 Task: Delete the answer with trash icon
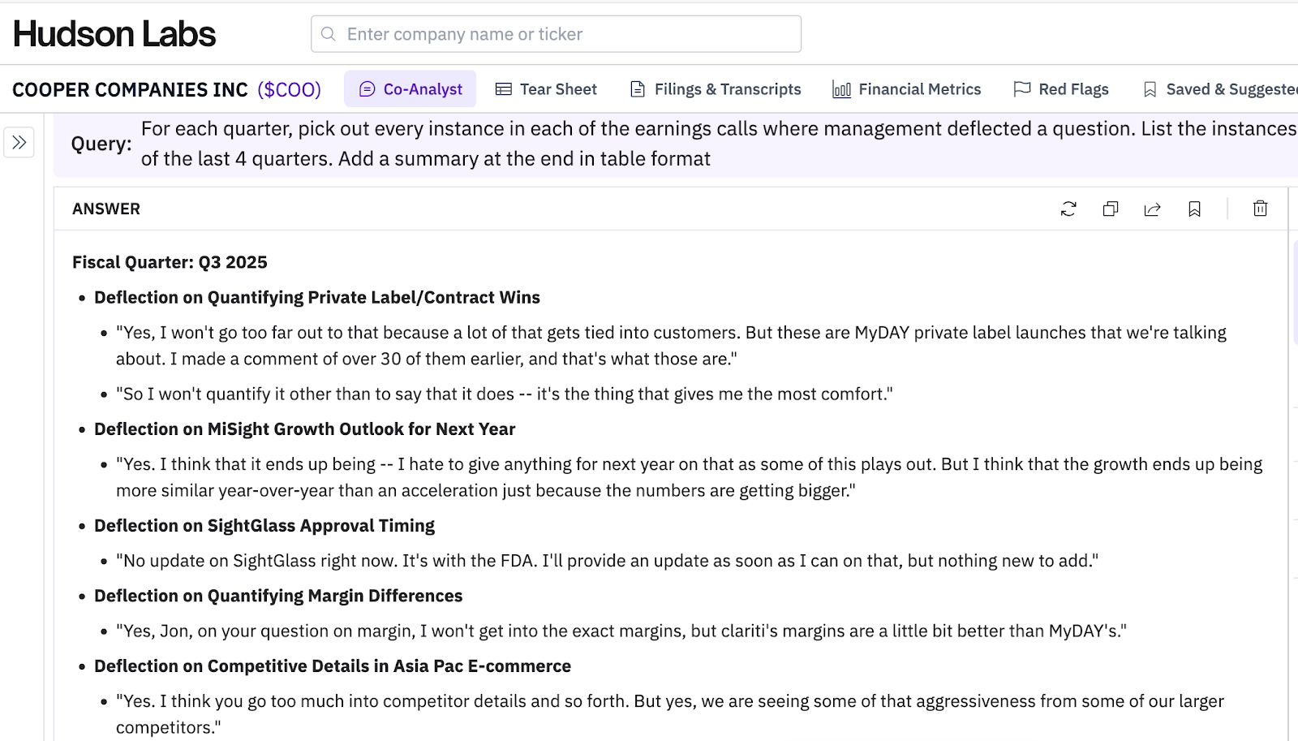[x=1260, y=209]
